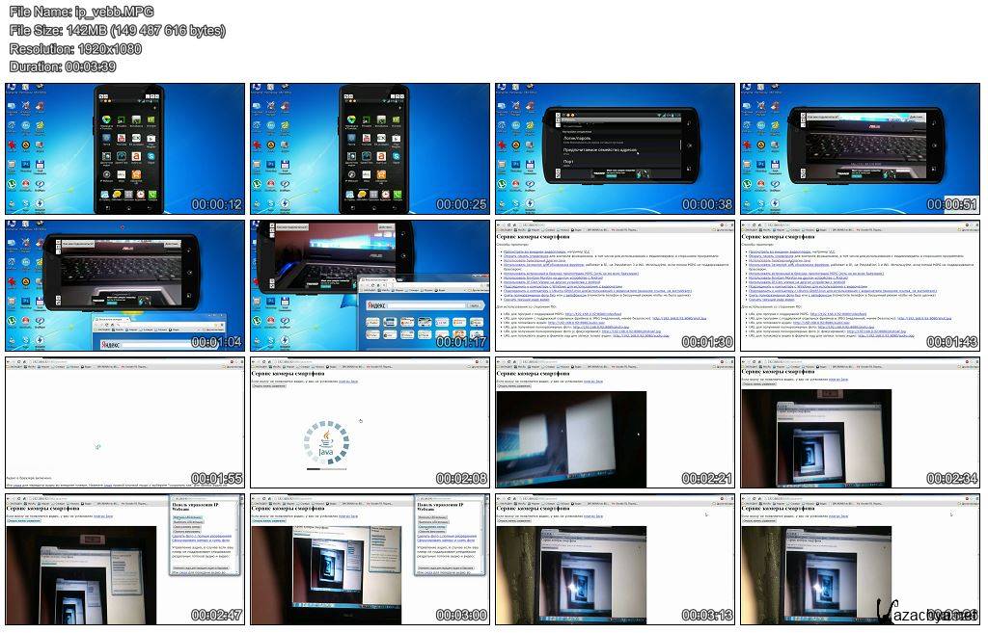Click the File Size 142MB line
The height and width of the screenshot is (633, 988).
117,30
